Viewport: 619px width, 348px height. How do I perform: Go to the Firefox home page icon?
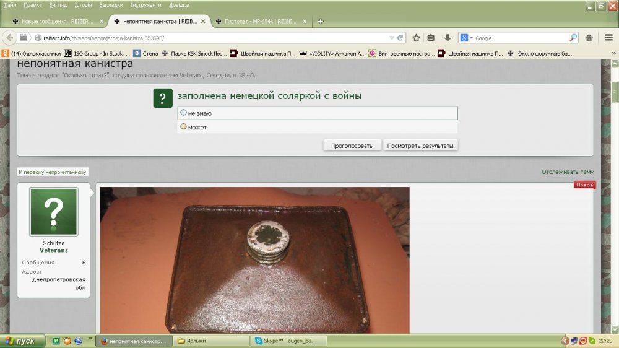pyautogui.click(x=589, y=38)
